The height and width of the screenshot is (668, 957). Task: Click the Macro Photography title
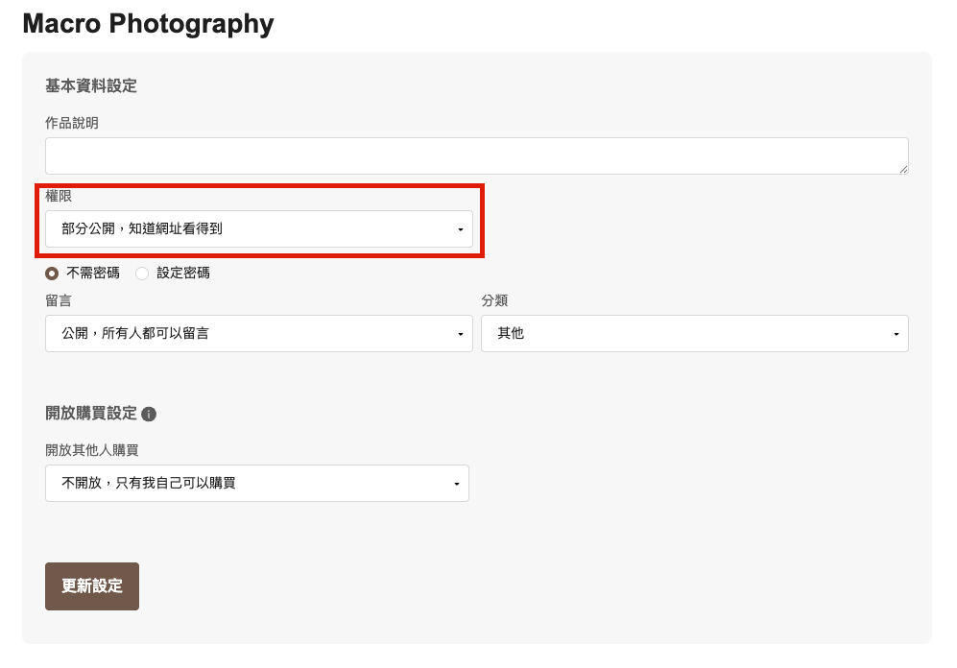(148, 24)
